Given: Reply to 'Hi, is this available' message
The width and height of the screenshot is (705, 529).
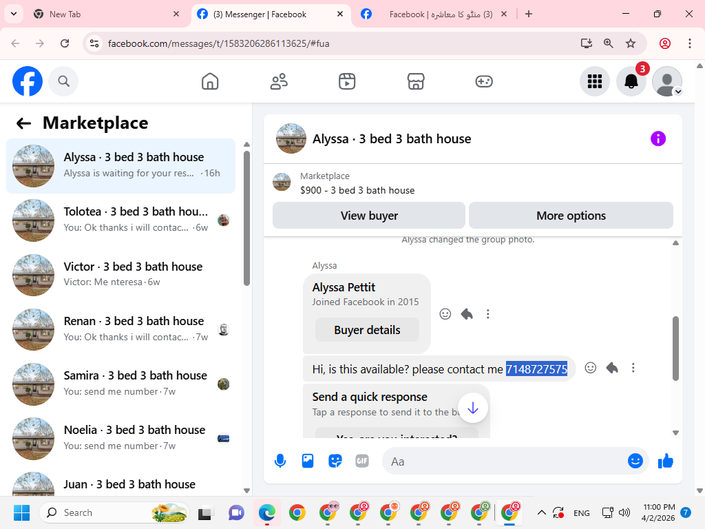Looking at the screenshot, I should coord(612,368).
